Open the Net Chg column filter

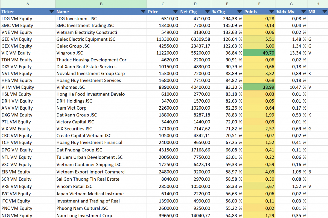[207, 11]
